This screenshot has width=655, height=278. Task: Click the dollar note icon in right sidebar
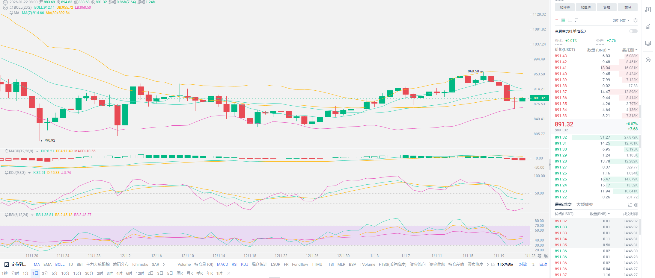648,10
